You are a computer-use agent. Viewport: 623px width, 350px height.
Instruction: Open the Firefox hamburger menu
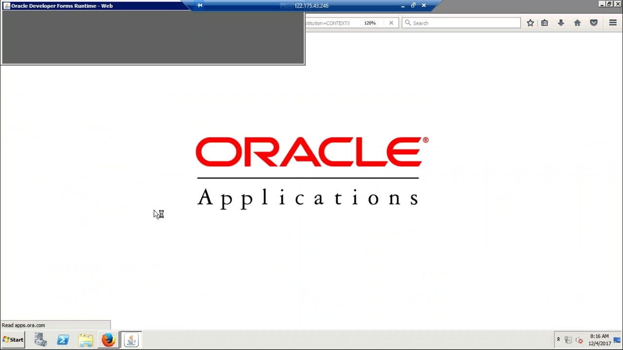coord(613,23)
